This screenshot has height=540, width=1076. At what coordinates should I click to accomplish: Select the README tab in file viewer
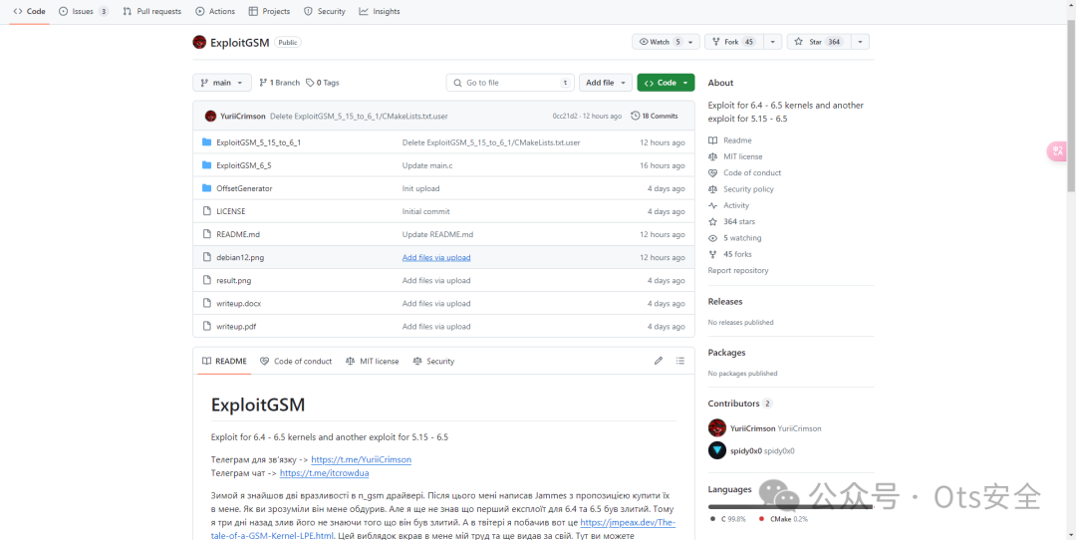(x=224, y=361)
